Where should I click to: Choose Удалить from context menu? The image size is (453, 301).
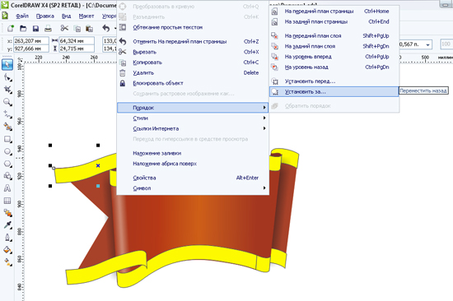point(193,72)
